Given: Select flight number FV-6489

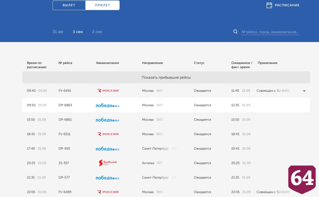Looking at the screenshot, I should click(65, 192).
